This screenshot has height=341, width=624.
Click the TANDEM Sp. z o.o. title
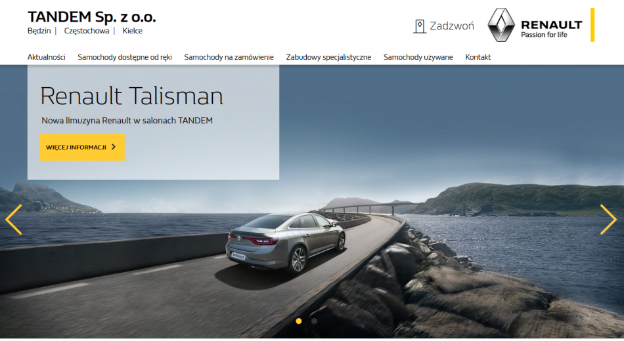pyautogui.click(x=91, y=17)
